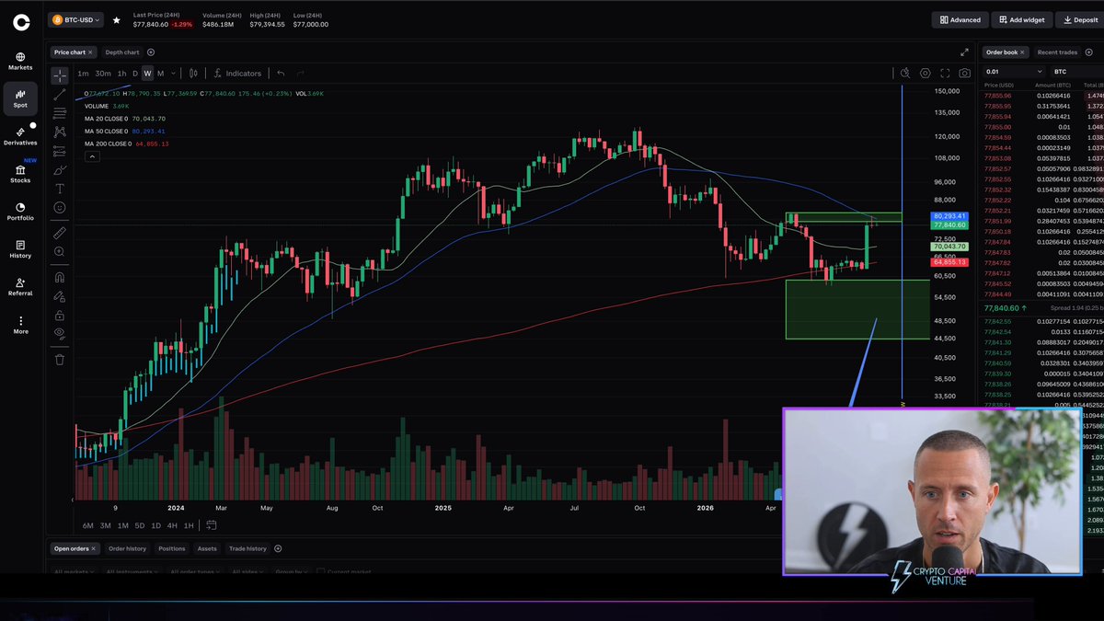The width and height of the screenshot is (1104, 621).
Task: Toggle the magnet snap mode
Action: [60, 277]
